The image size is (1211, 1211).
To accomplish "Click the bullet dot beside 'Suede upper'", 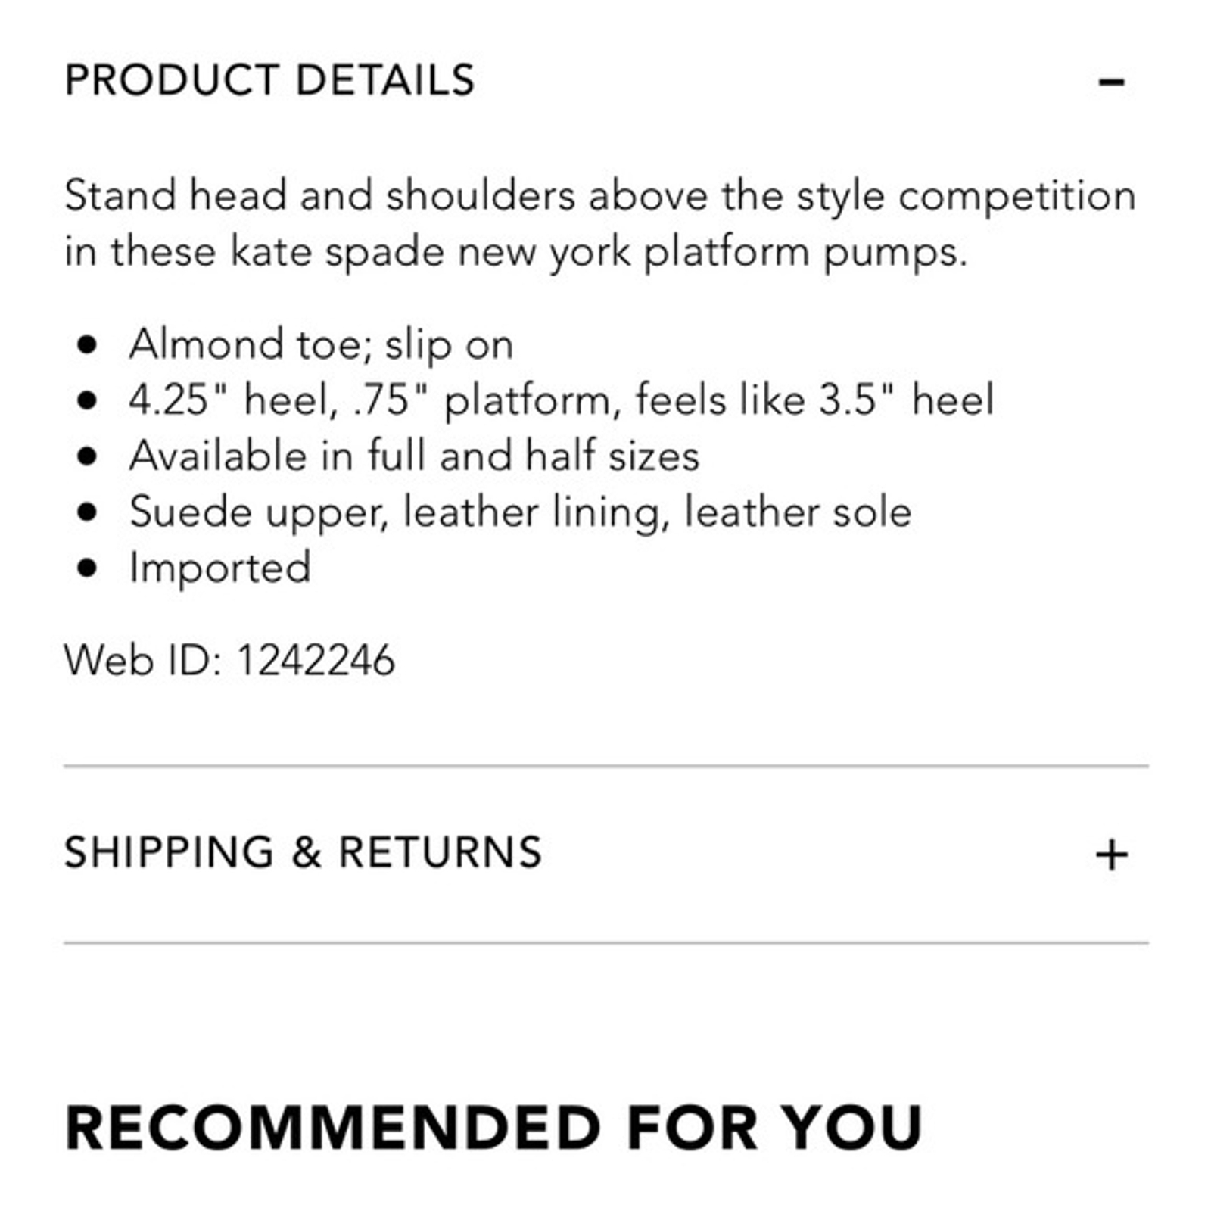I will click(88, 512).
